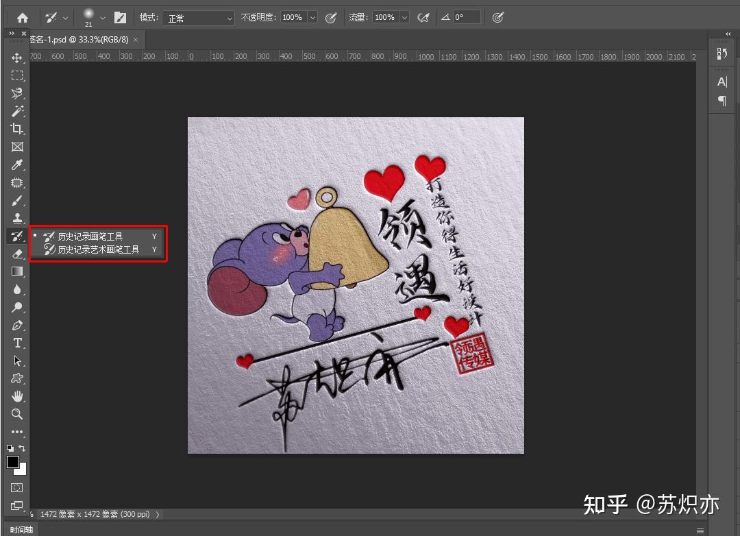This screenshot has width=740, height=536.
Task: Open the tool preset picker dropdown
Action: click(x=65, y=18)
